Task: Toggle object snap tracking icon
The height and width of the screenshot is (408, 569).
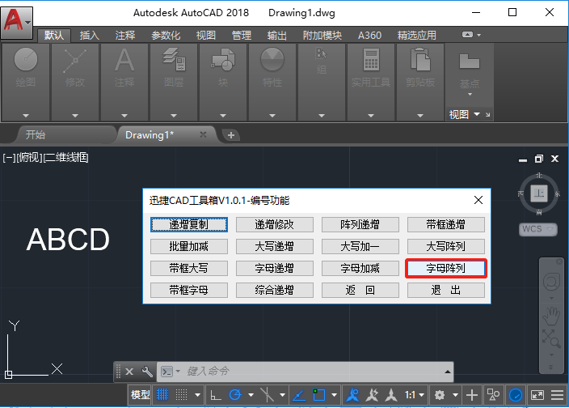Action: pos(299,395)
